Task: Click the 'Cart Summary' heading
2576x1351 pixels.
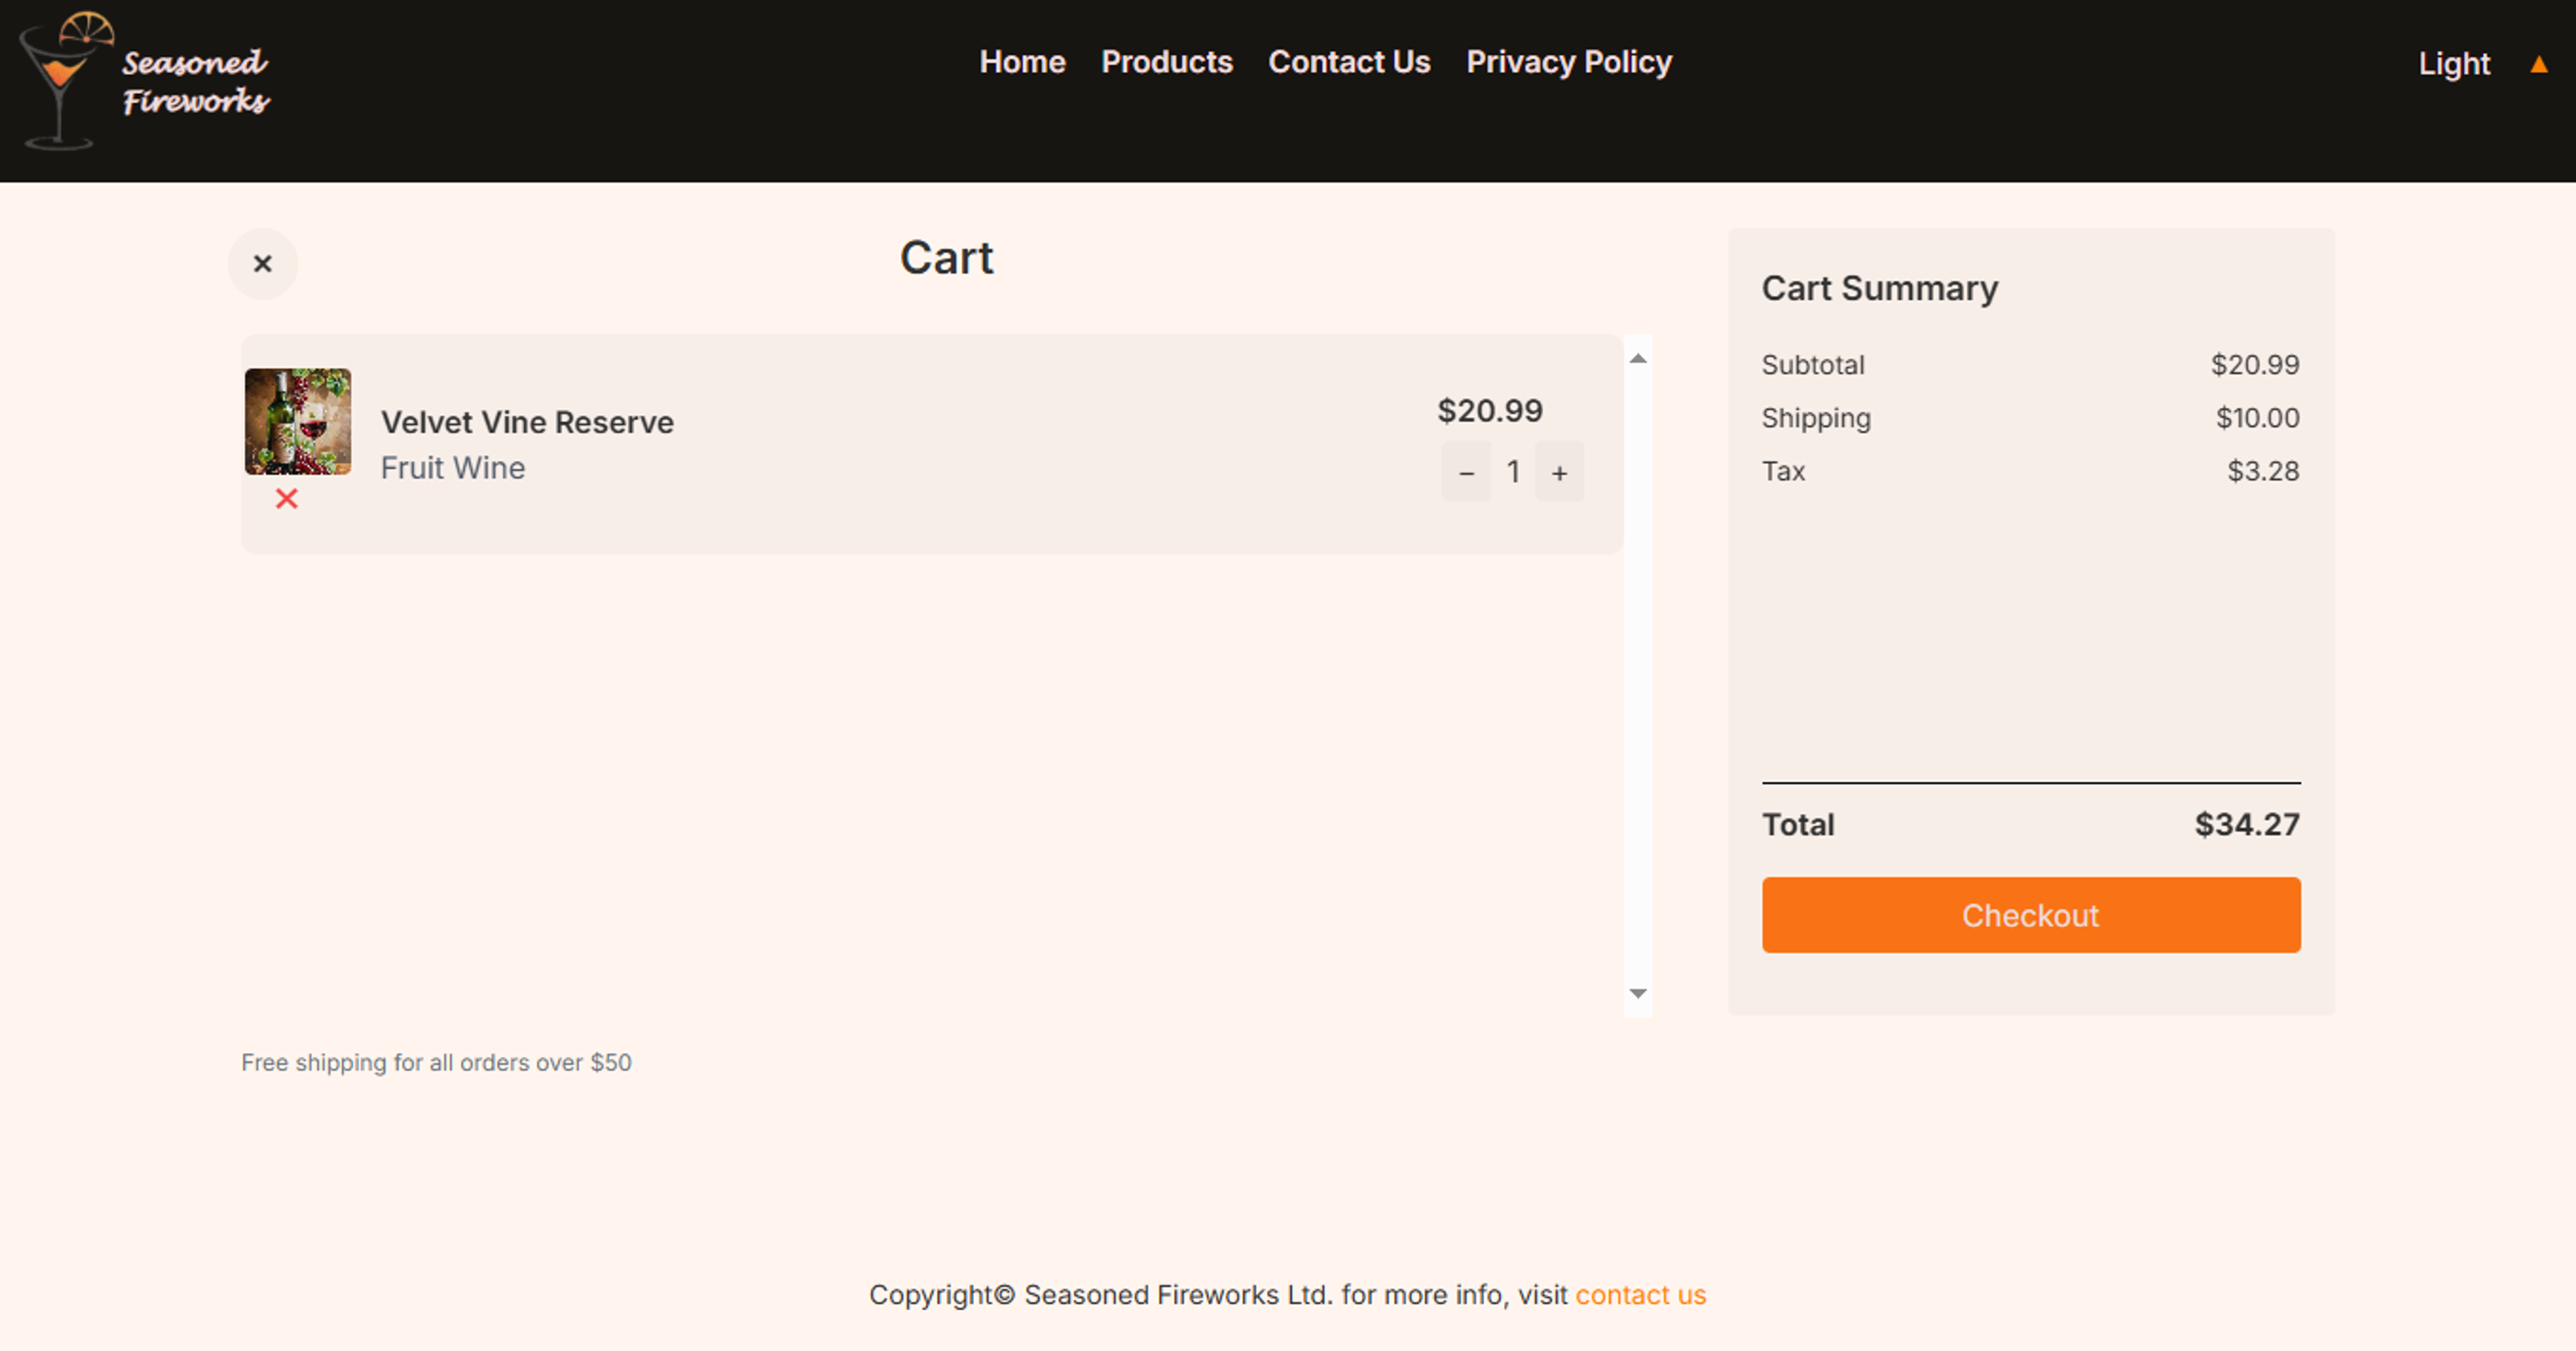Action: pyautogui.click(x=1880, y=288)
